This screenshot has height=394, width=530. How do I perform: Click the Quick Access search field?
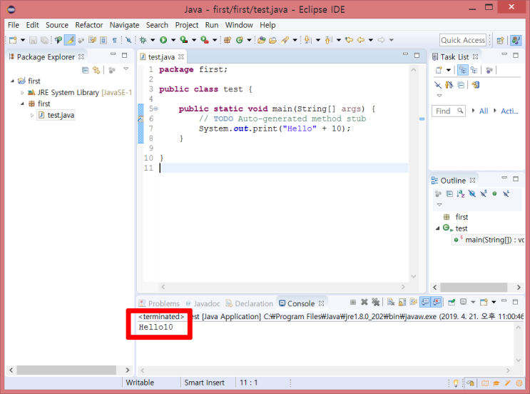pyautogui.click(x=462, y=40)
